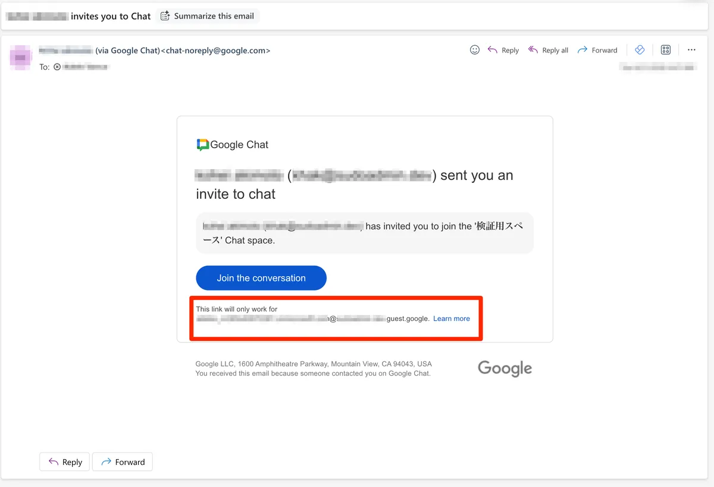Click the chat-noreply@google.com sender address
Screen dimensions: 714x487
pyautogui.click(x=215, y=51)
